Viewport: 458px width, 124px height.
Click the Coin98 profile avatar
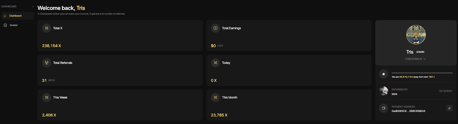pos(416,35)
